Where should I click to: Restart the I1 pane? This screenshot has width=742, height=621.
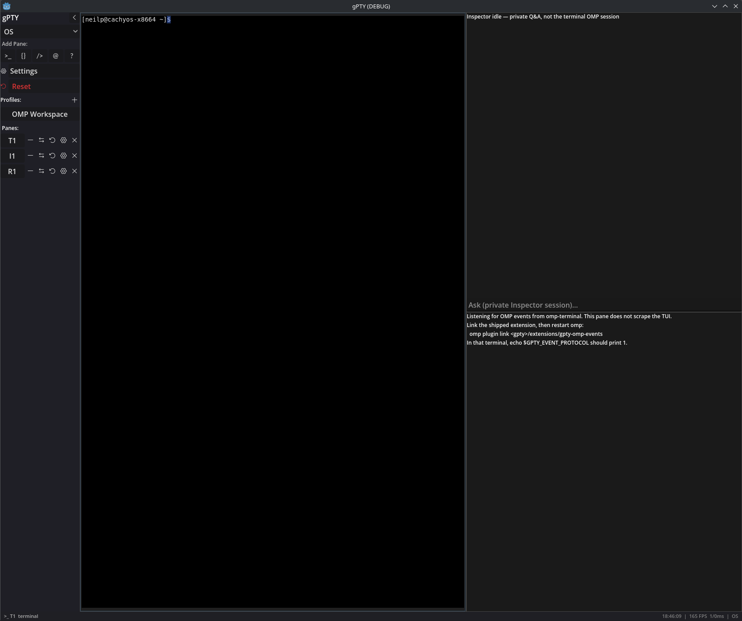pos(52,156)
